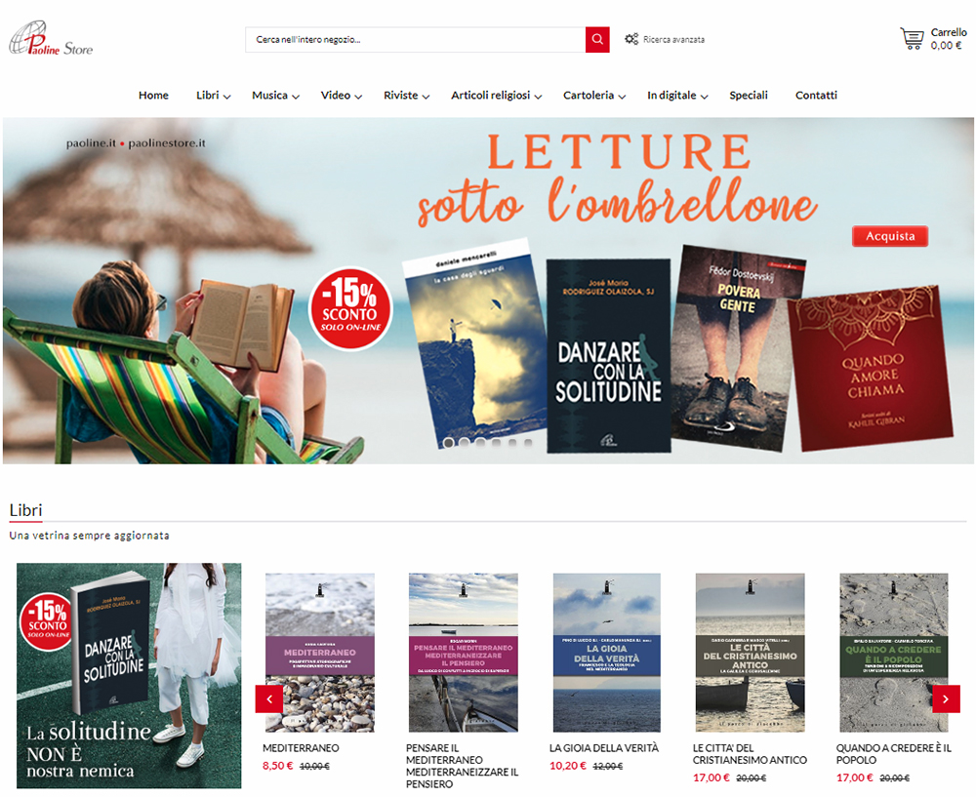The height and width of the screenshot is (797, 976).
Task: Click the Paoline Store logo
Action: coord(51,39)
